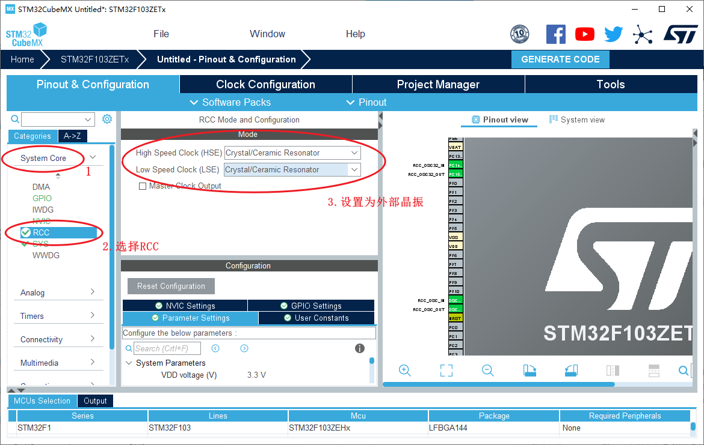Open the Pinout dropdown menu
704x445 pixels.
coord(366,102)
